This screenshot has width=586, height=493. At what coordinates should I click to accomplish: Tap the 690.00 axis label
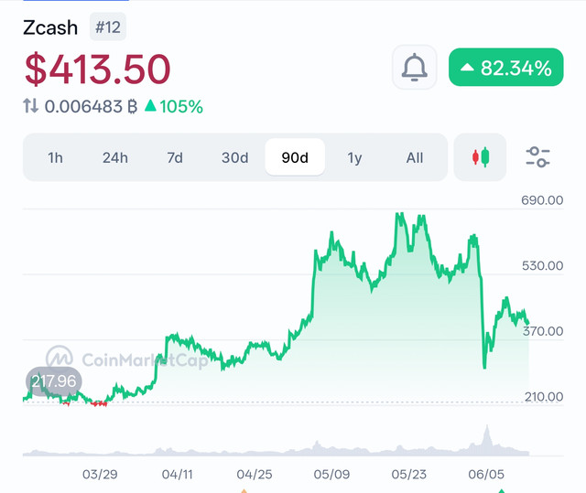pos(542,200)
